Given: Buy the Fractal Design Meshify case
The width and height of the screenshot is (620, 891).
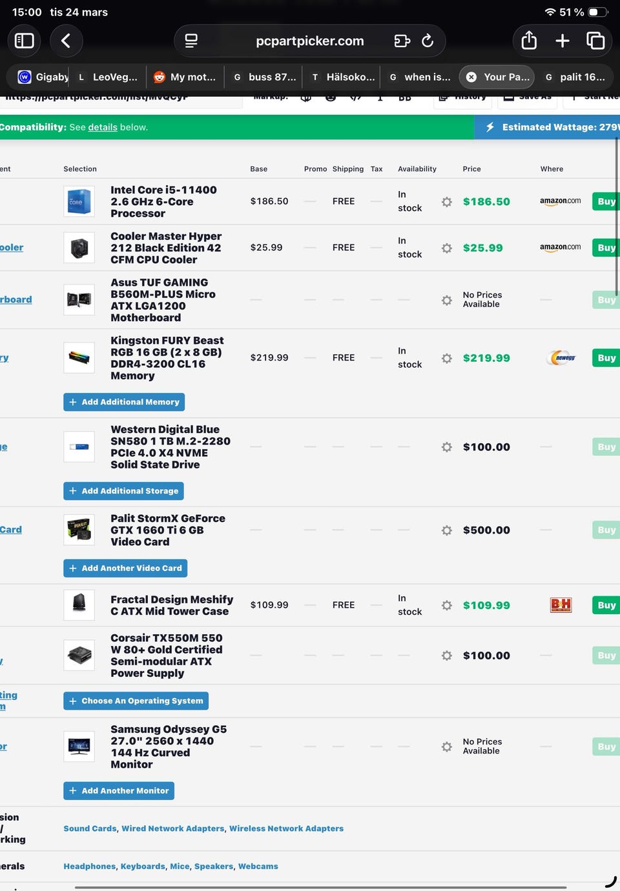Looking at the screenshot, I should click(606, 605).
